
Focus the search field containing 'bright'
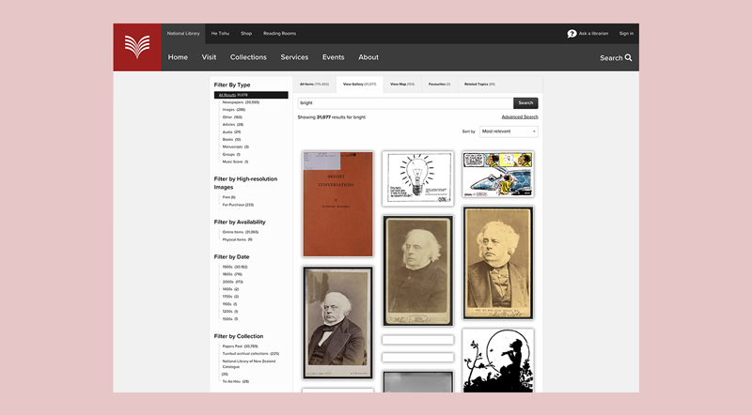pos(405,103)
